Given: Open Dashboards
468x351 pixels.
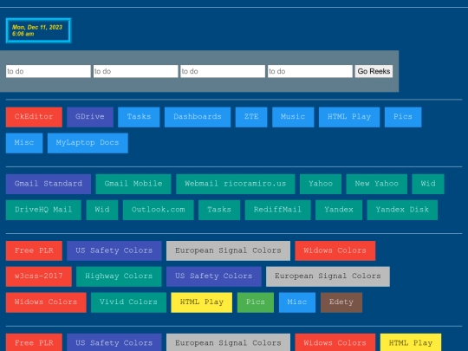Looking at the screenshot, I should click(x=198, y=117).
